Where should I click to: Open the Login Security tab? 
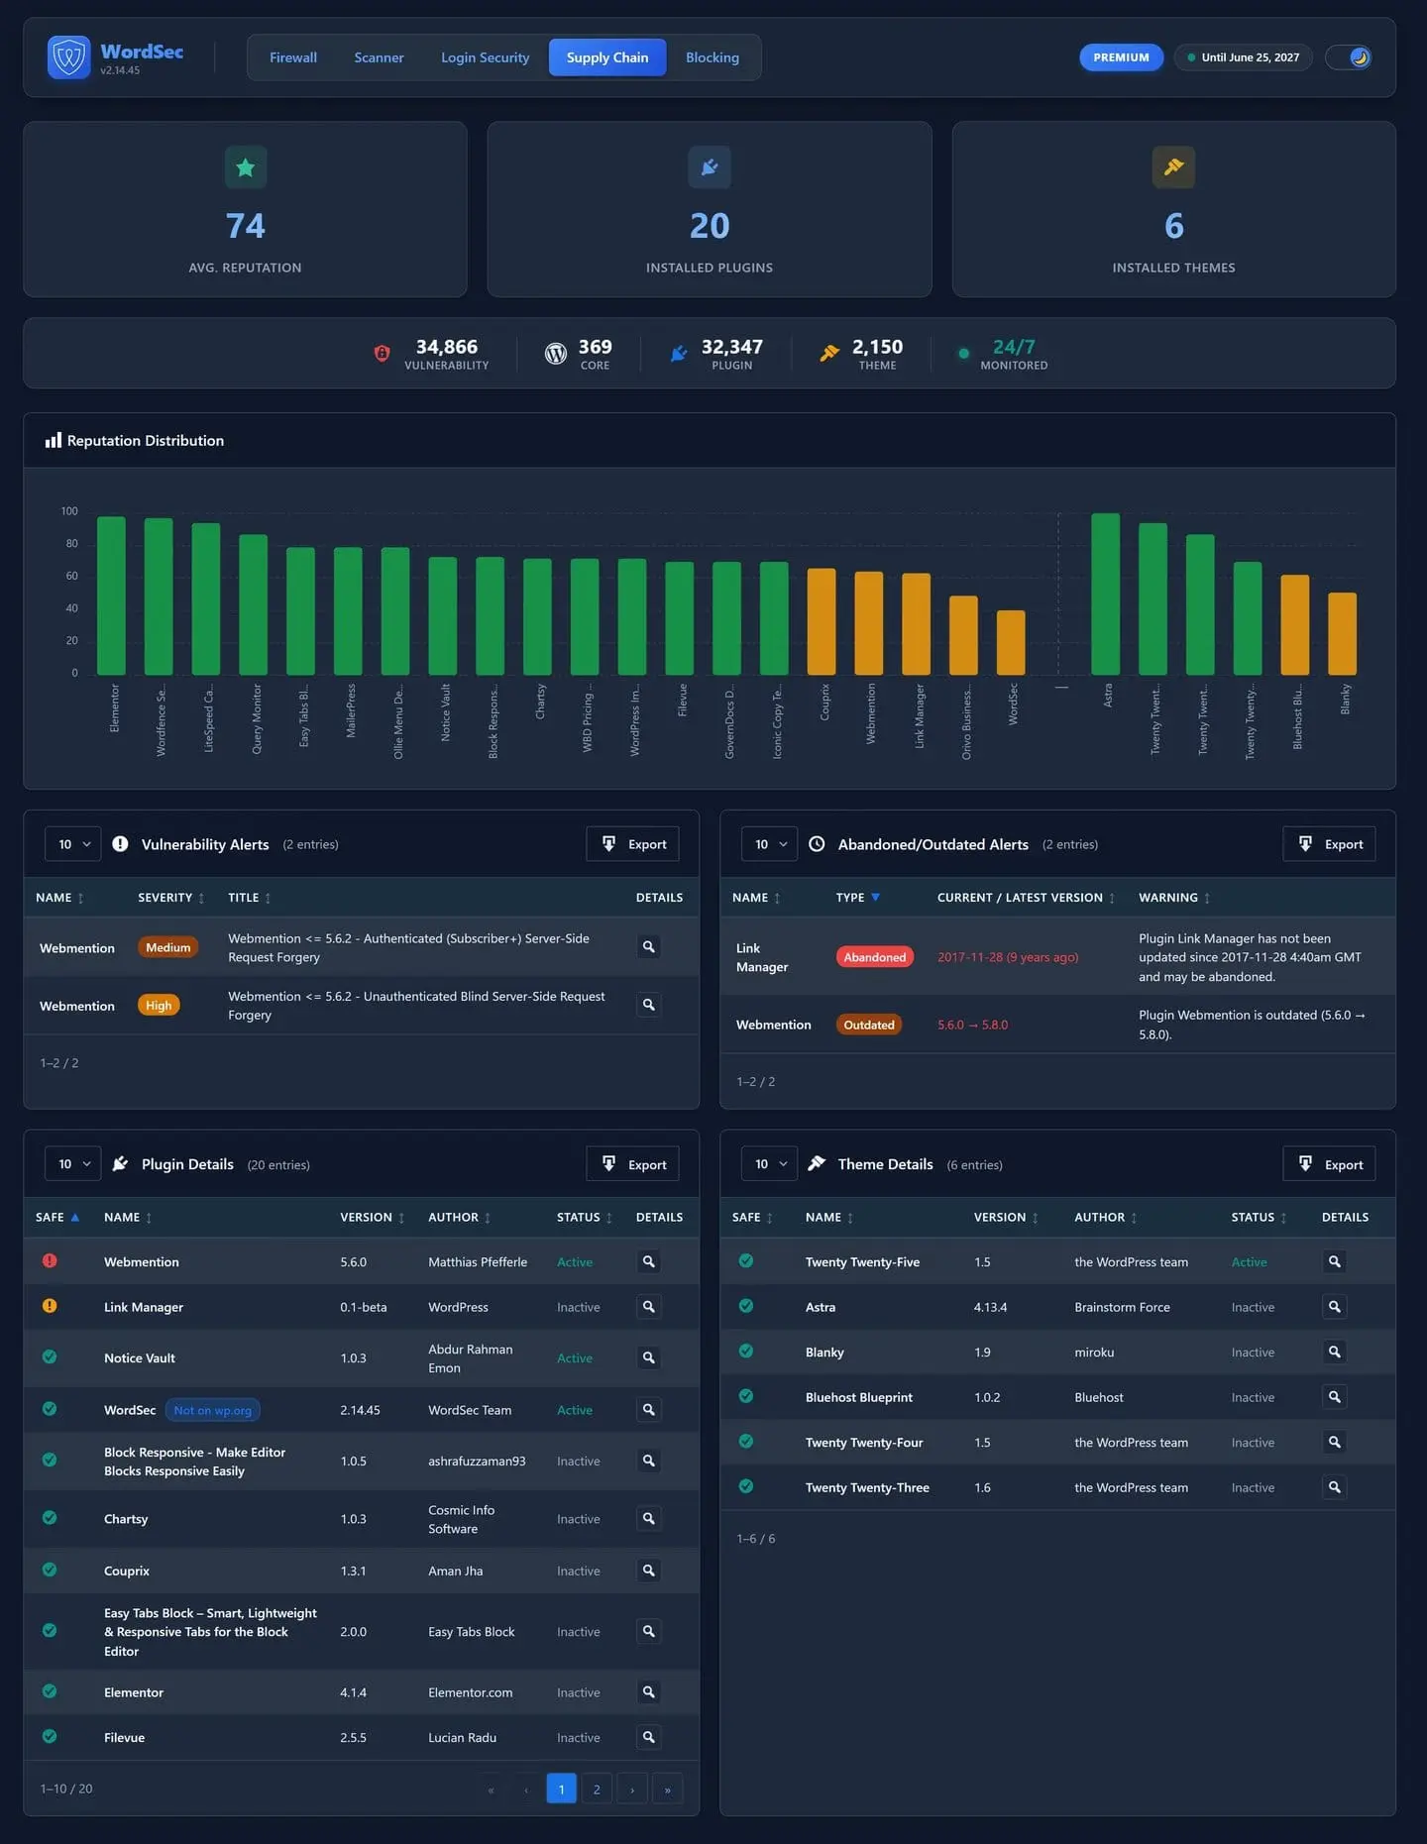485,57
